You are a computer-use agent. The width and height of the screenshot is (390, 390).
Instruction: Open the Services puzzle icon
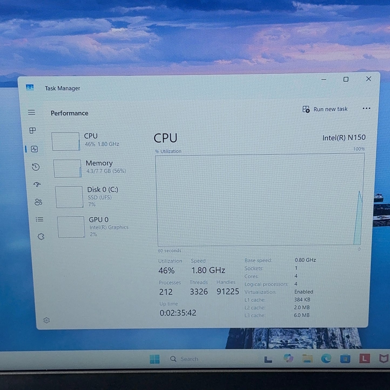click(x=41, y=237)
